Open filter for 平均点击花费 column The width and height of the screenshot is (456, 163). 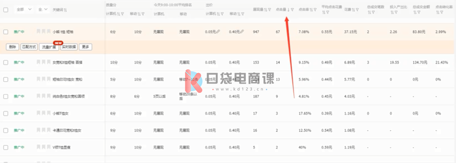point(328,12)
